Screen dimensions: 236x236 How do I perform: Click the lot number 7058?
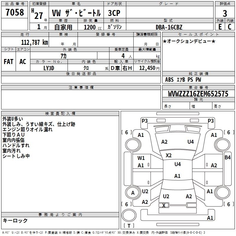click(14, 13)
